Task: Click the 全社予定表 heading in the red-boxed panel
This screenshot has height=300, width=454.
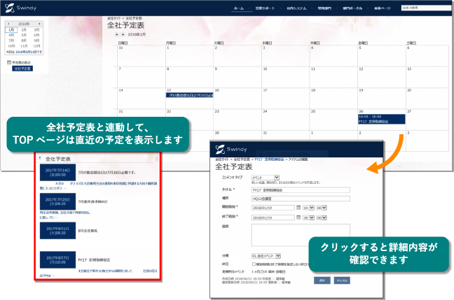Action: coord(58,159)
